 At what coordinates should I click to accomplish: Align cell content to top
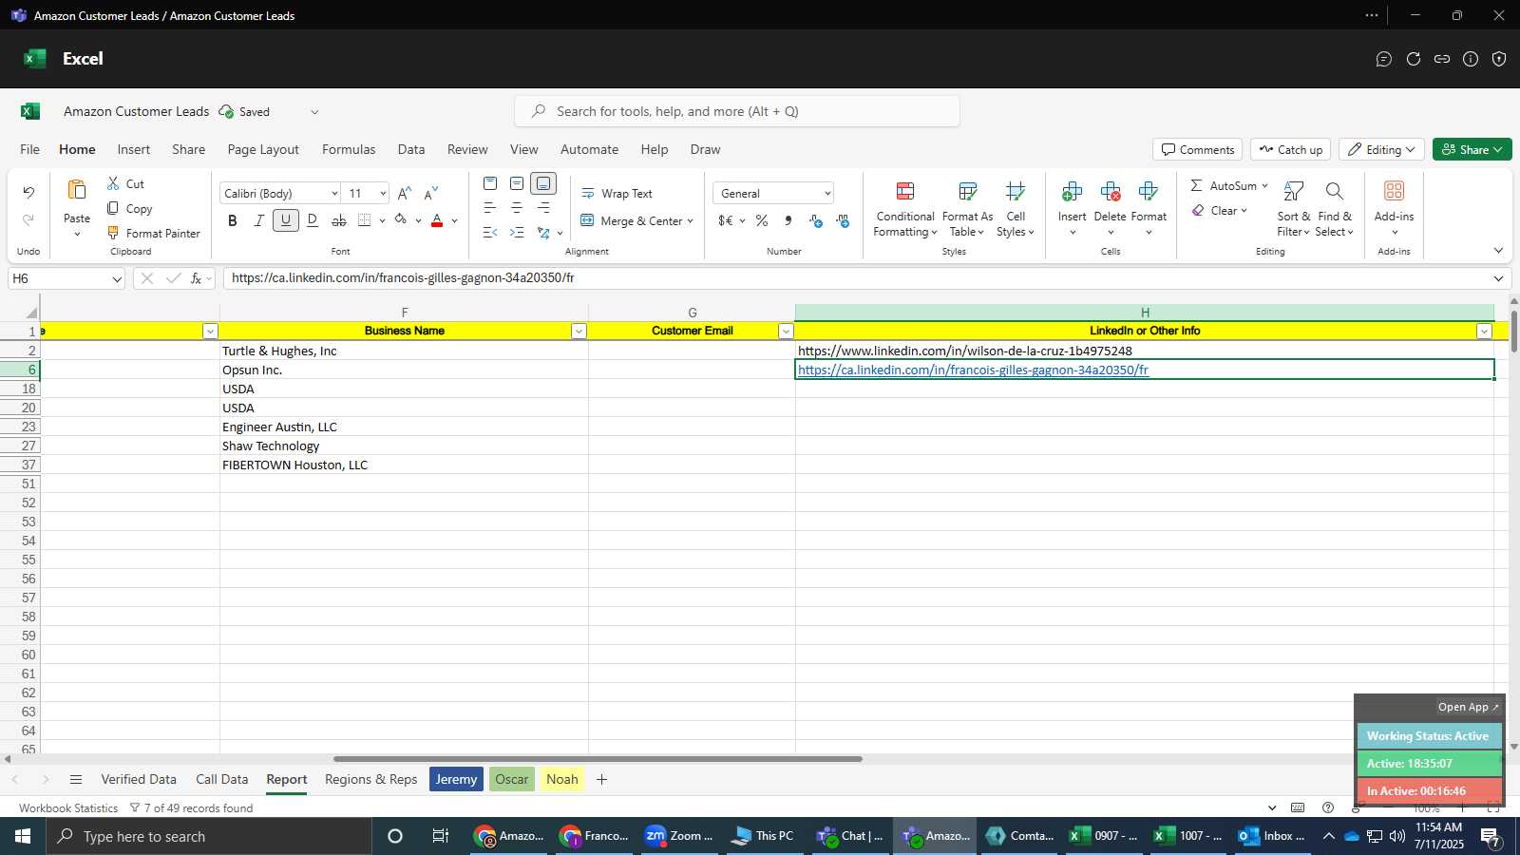[x=490, y=183]
